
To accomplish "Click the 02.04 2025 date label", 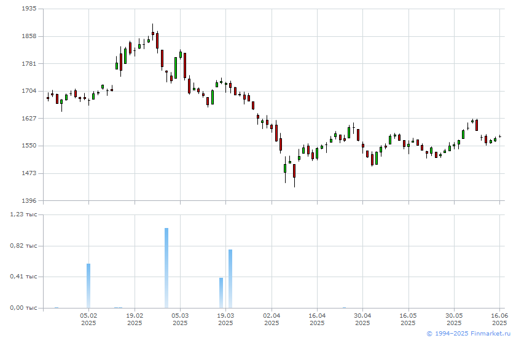I will point(272,319).
